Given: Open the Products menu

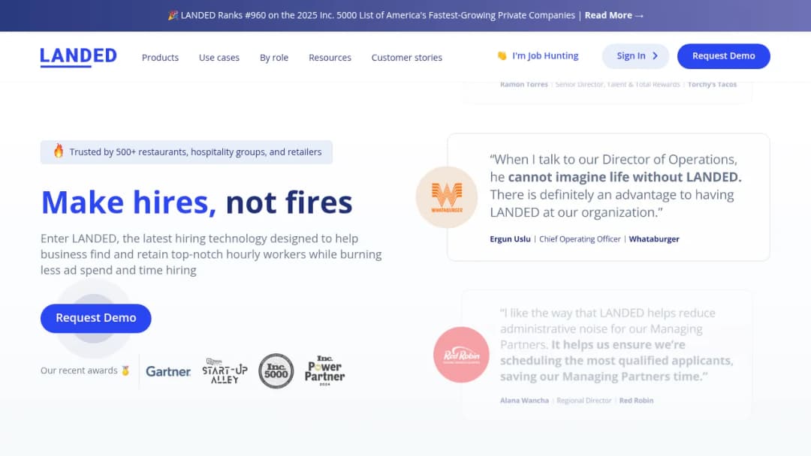Looking at the screenshot, I should 161,57.
